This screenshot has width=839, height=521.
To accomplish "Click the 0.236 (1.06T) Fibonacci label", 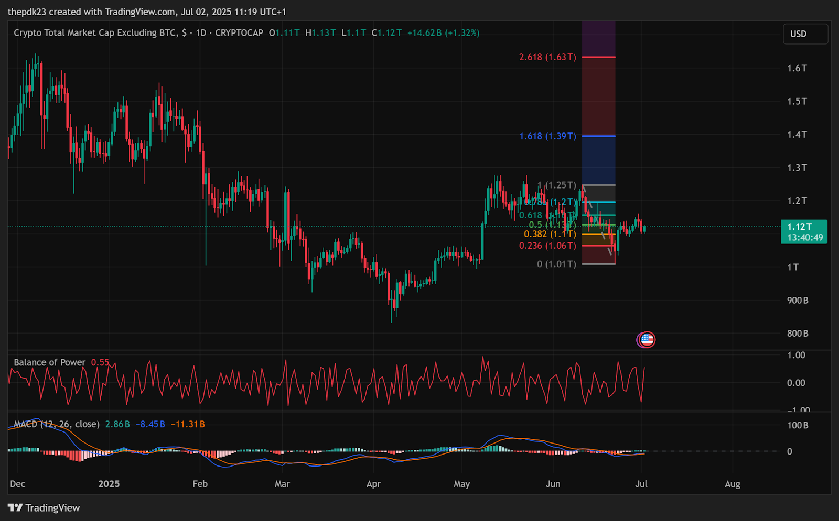I will [x=547, y=246].
